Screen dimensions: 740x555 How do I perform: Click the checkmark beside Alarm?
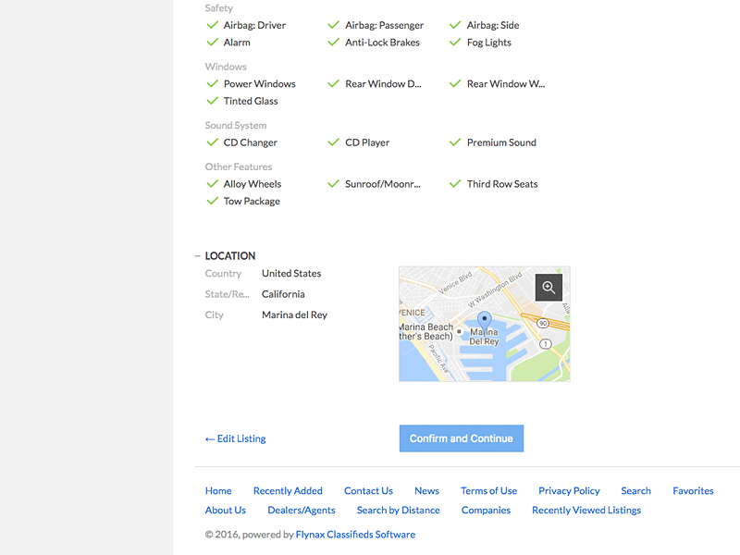click(213, 42)
